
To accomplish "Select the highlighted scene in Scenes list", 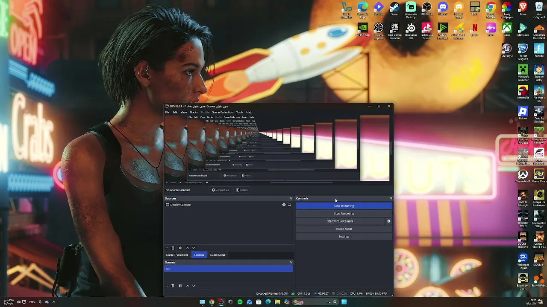I will point(229,269).
